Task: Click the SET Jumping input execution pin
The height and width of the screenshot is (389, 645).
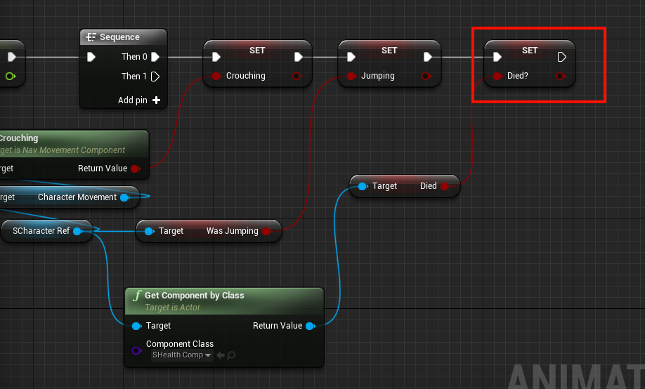Action: [351, 57]
